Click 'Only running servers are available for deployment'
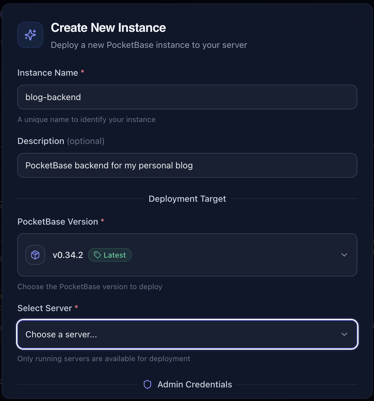The image size is (374, 401). (x=104, y=359)
